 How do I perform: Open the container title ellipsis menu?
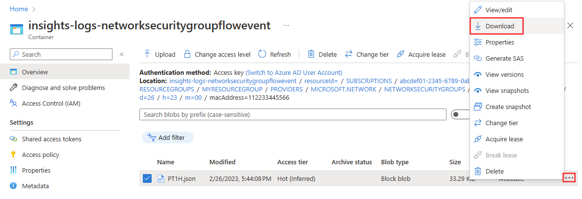[x=286, y=25]
